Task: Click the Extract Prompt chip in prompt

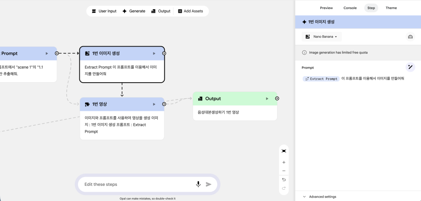Action: click(x=321, y=79)
